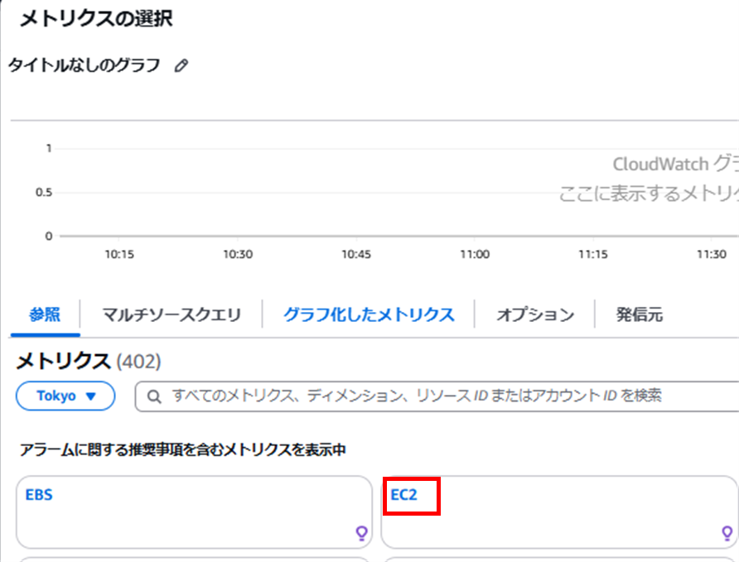Open the EBS metrics namespace
Viewport: 739px width, 562px height.
coord(39,495)
